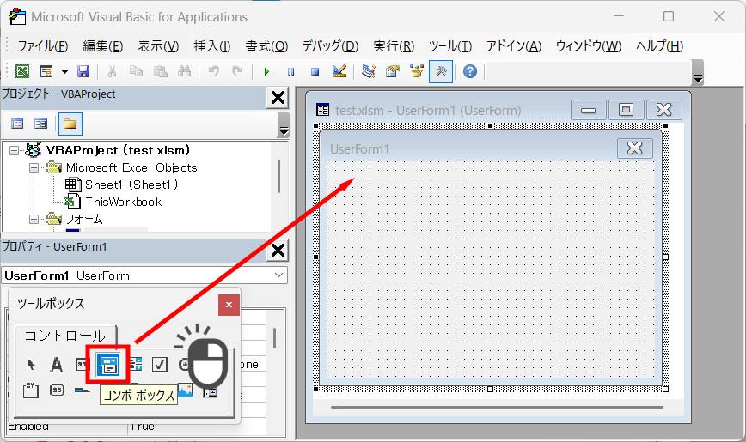The width and height of the screenshot is (746, 442).
Task: Save the project with the floppy icon
Action: (83, 71)
